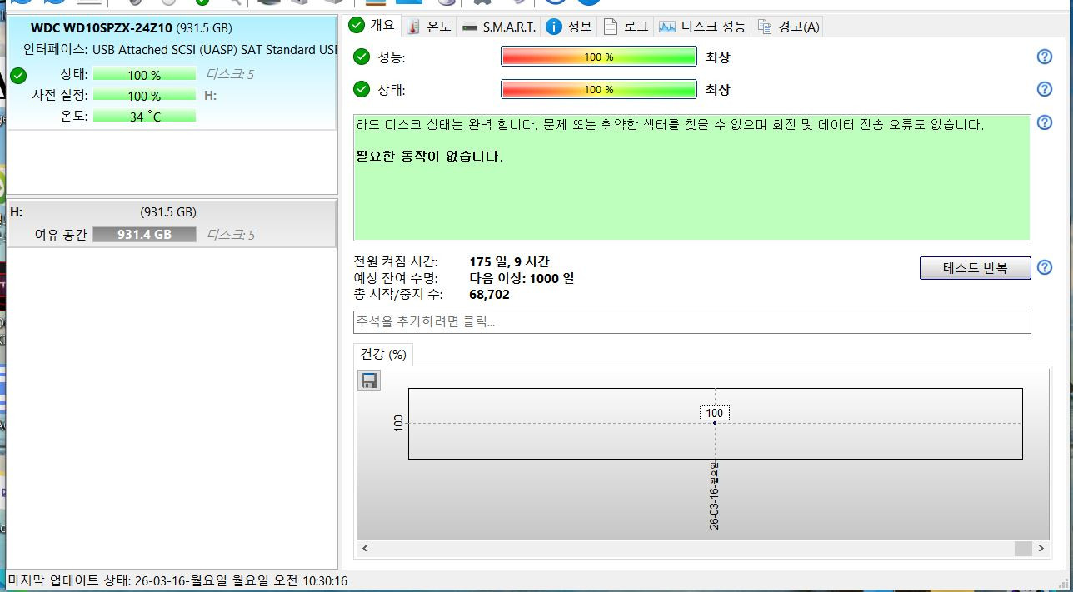Save the health graph using the floppy disk icon
Screen dimensions: 1073x592
coord(368,380)
